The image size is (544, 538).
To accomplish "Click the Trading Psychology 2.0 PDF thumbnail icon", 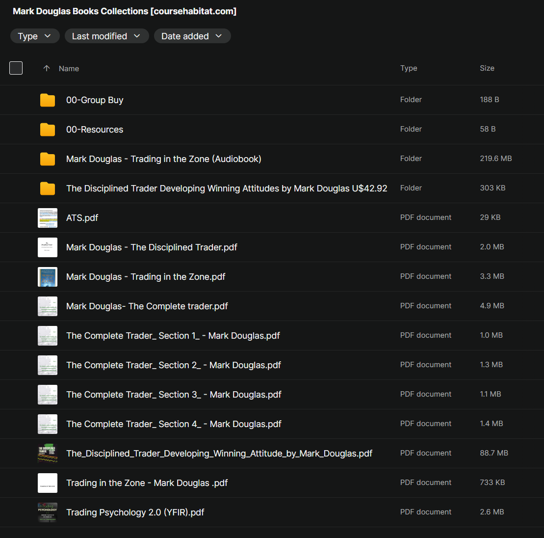I will coord(48,512).
